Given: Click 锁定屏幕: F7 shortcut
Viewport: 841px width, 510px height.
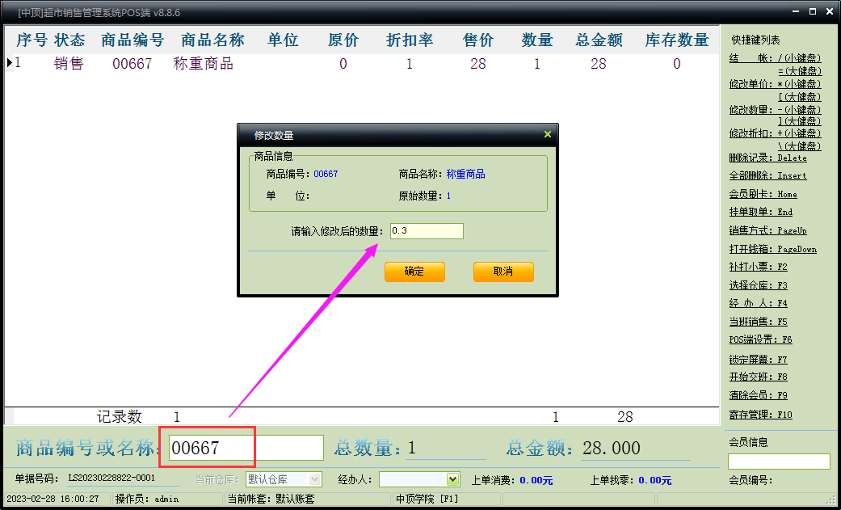Looking at the screenshot, I should click(759, 360).
